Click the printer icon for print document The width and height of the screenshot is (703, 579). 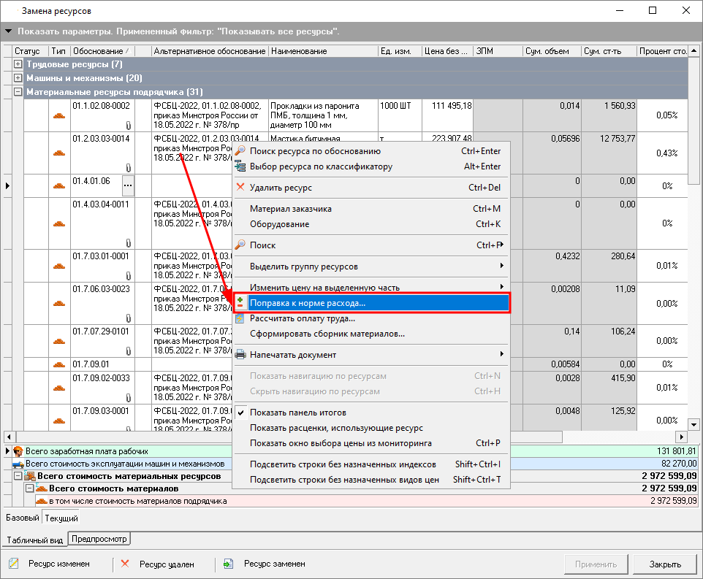click(x=240, y=355)
